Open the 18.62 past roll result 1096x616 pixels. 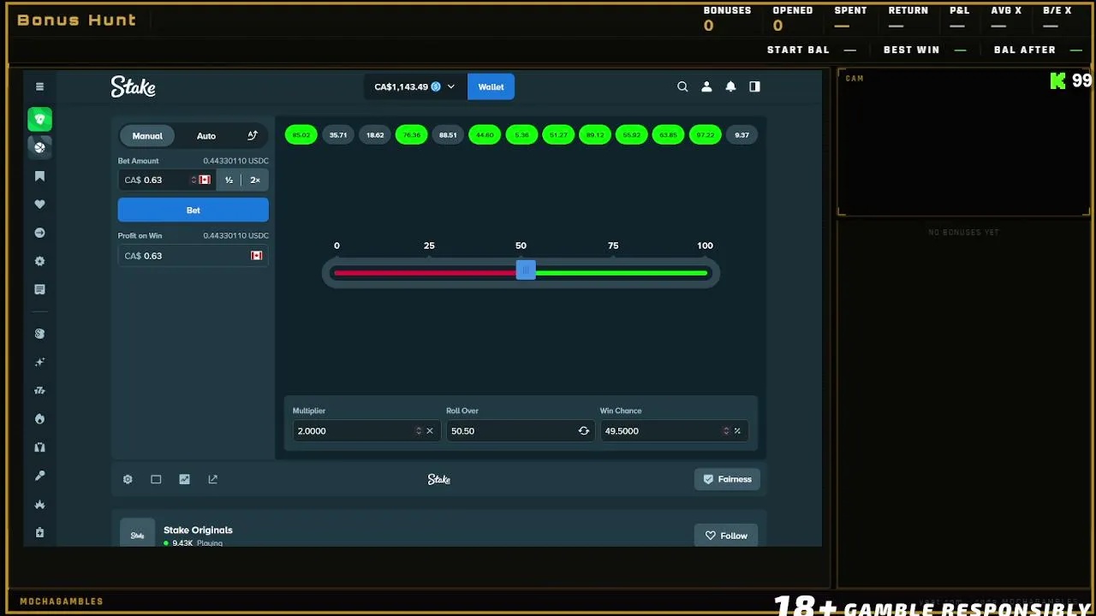(x=375, y=135)
